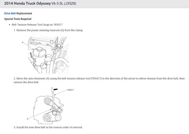This screenshot has width=189, height=134.
Task: Click the Belt Tension Release Tool bullet item
Action: [37, 25]
